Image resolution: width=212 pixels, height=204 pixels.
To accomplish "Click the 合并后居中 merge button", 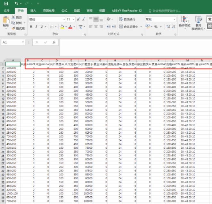I will [x=129, y=27].
